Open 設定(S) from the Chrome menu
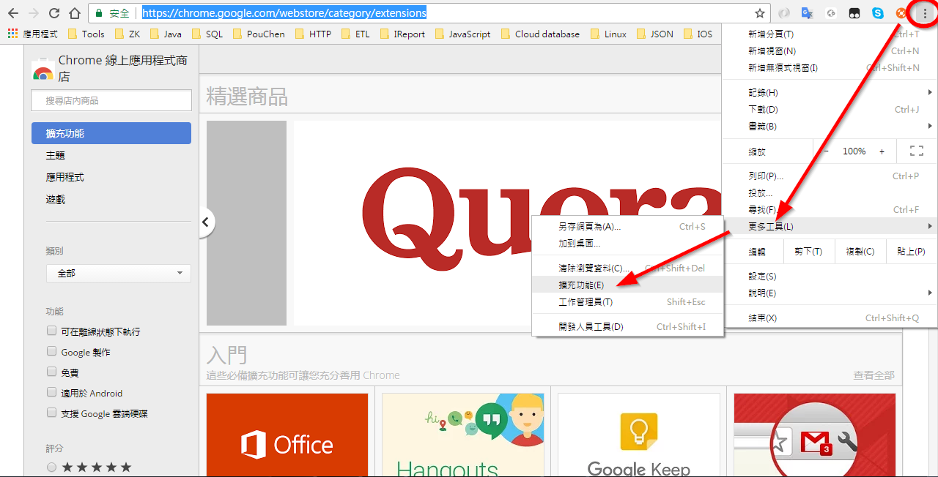 pyautogui.click(x=830, y=276)
